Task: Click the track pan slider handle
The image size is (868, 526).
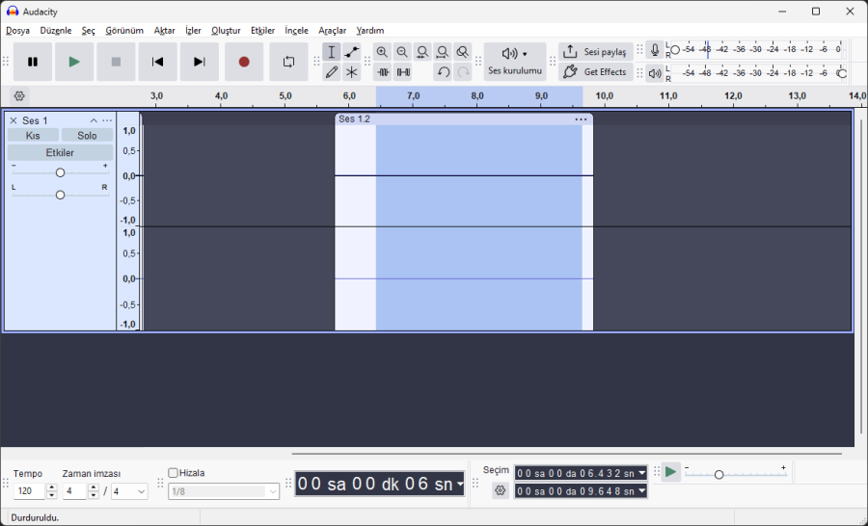Action: [60, 195]
